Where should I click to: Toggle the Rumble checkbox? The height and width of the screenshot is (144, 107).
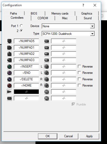73,104
